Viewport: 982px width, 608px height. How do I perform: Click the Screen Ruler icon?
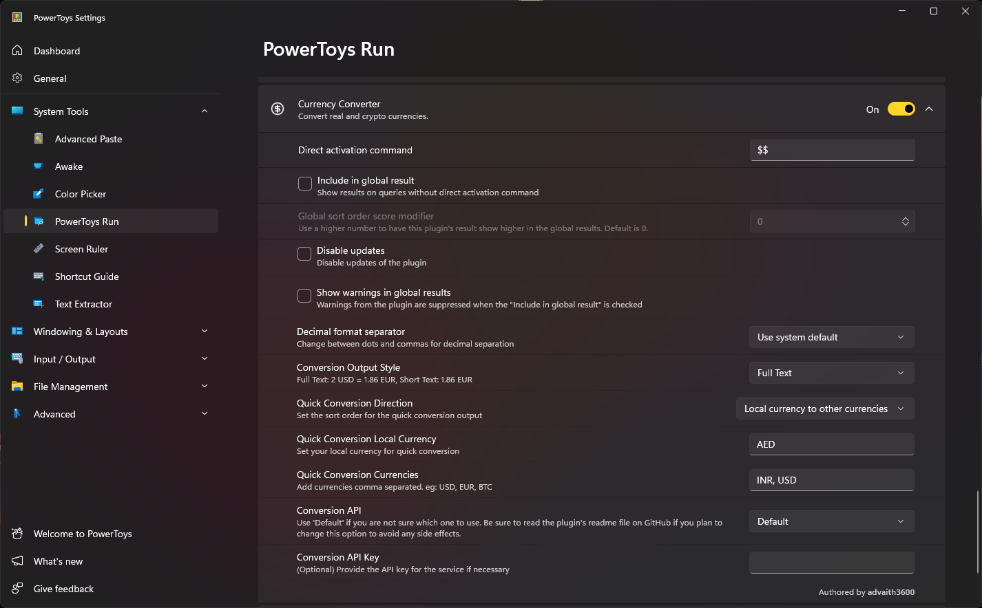(x=39, y=248)
